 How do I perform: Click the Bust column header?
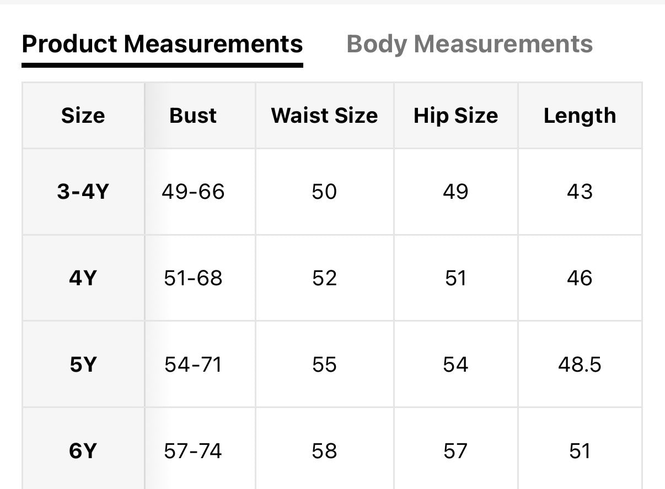coord(193,116)
